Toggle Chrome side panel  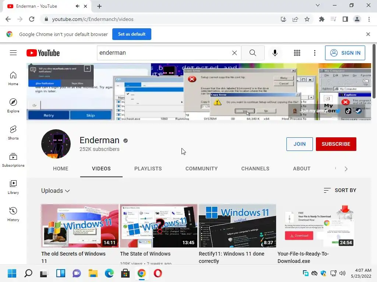tap(345, 19)
